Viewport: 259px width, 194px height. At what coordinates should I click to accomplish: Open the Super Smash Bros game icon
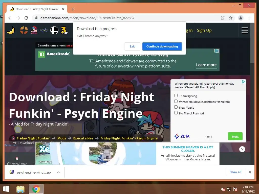54,30
